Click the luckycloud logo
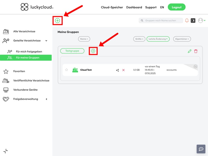Image resolution: width=208 pixels, height=156 pixels. tap(37, 7)
